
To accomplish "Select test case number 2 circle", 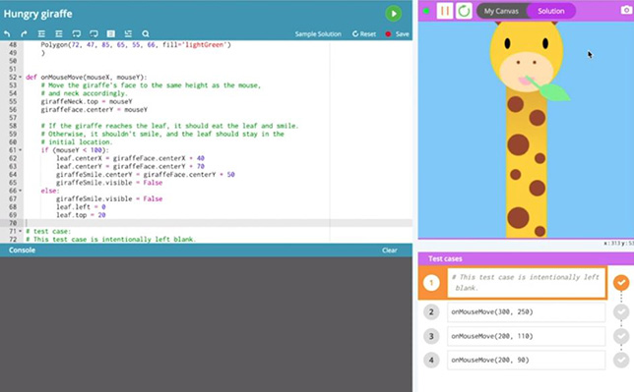I will tap(431, 312).
